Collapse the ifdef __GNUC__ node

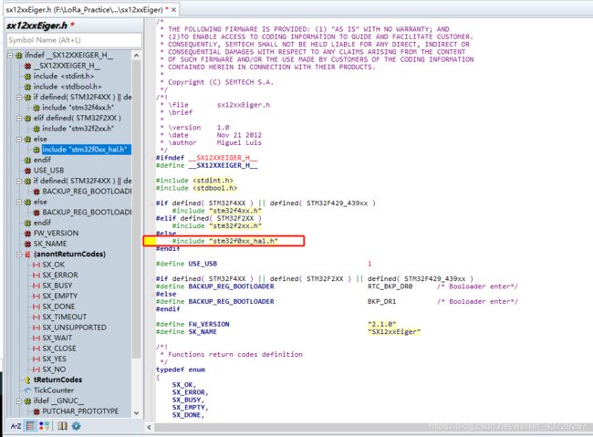tap(19, 401)
